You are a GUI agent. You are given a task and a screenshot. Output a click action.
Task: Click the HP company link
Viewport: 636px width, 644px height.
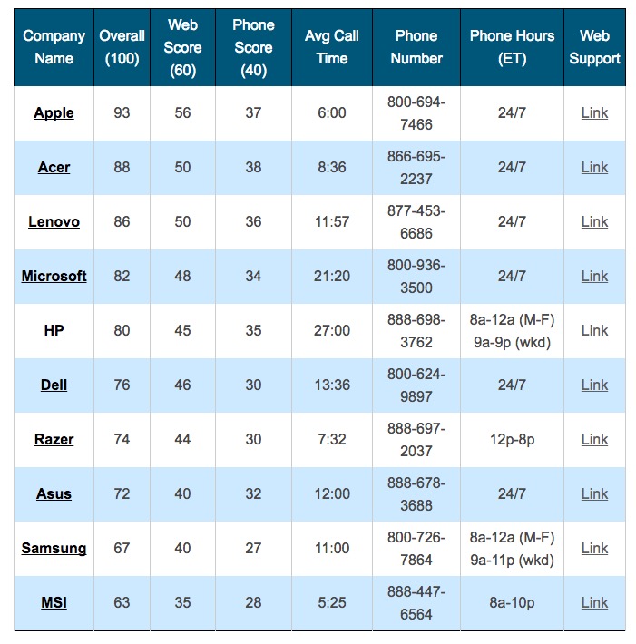pyautogui.click(x=54, y=331)
